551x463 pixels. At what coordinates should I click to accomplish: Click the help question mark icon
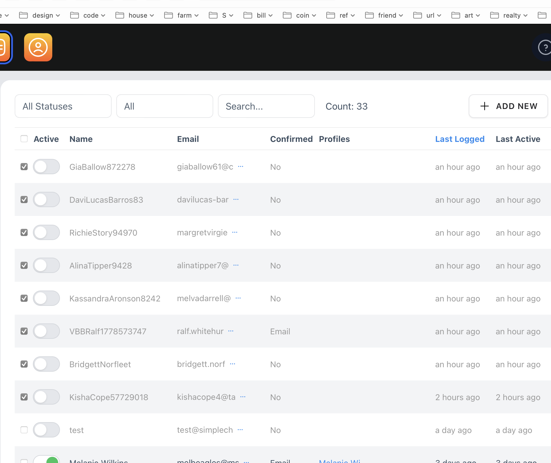pyautogui.click(x=545, y=47)
